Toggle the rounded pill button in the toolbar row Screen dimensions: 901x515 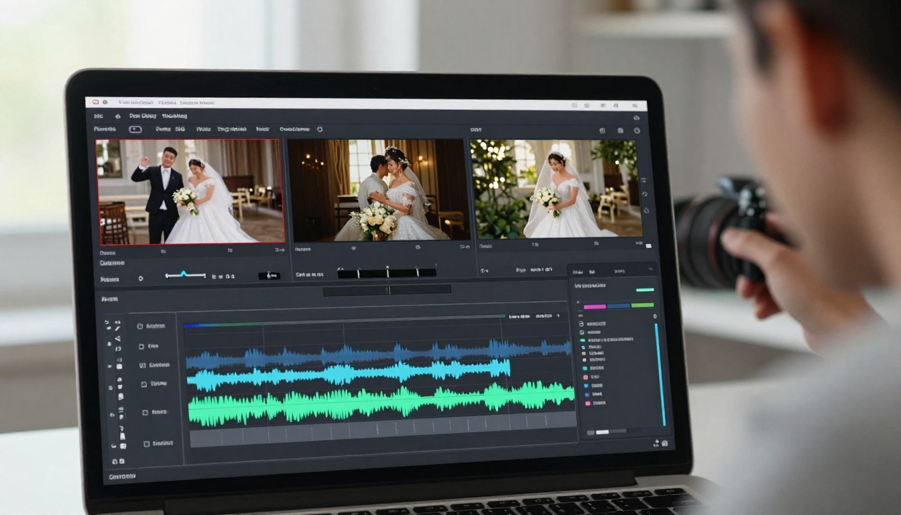click(135, 129)
